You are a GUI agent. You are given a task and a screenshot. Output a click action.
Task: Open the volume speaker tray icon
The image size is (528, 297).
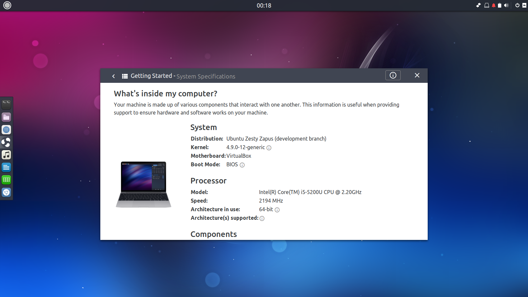tap(507, 5)
